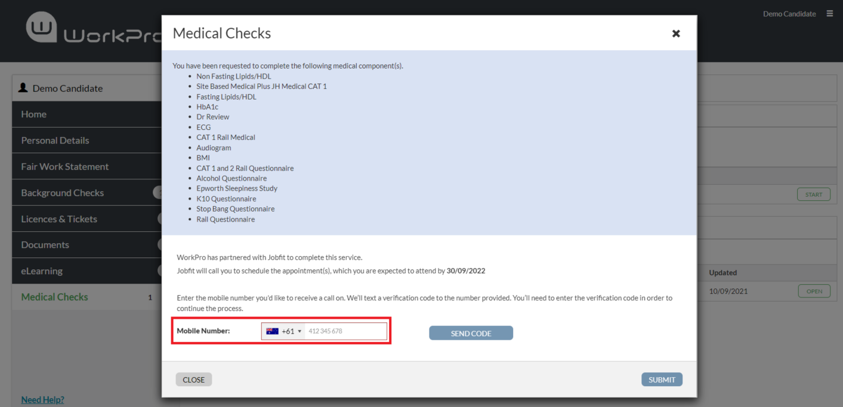Viewport: 843px width, 407px height.
Task: Open Licences & Tickets
Action: 58,219
